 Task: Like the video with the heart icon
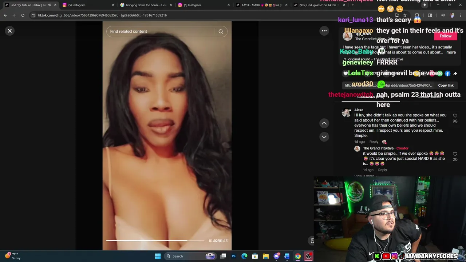click(x=345, y=74)
